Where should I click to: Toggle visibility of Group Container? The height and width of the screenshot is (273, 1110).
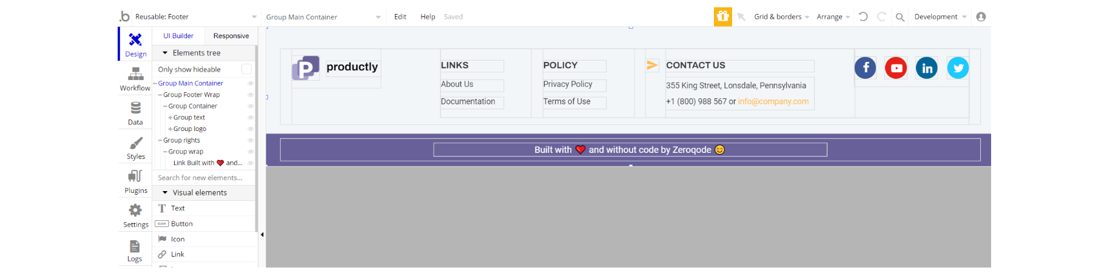(x=251, y=106)
